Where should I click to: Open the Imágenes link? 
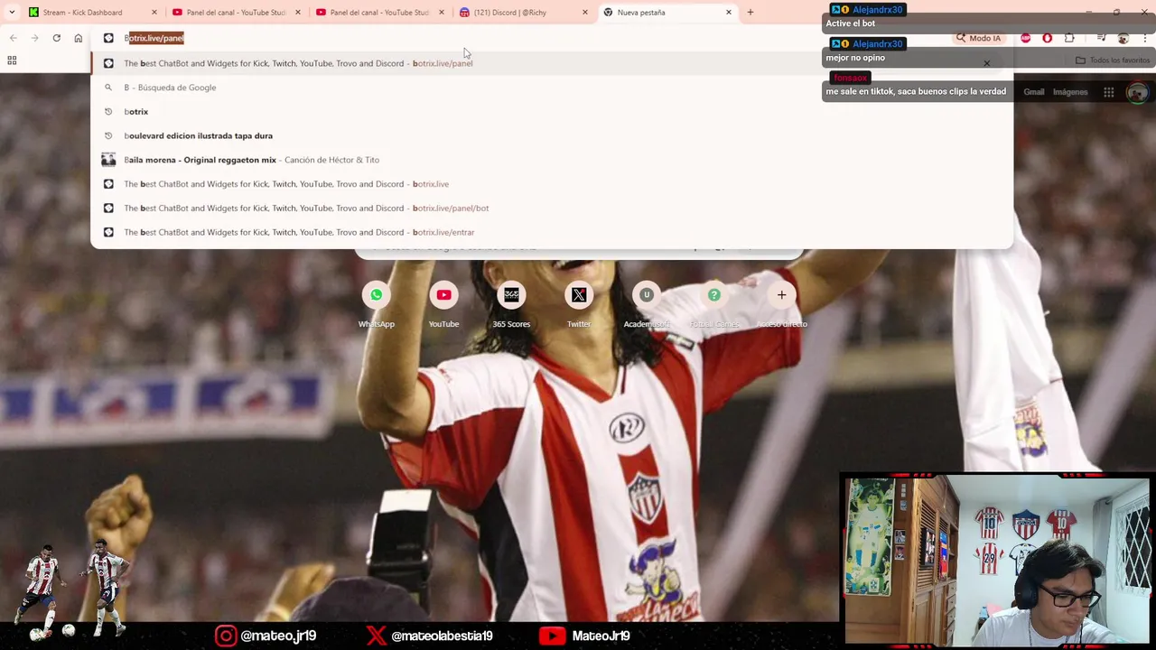[1070, 92]
